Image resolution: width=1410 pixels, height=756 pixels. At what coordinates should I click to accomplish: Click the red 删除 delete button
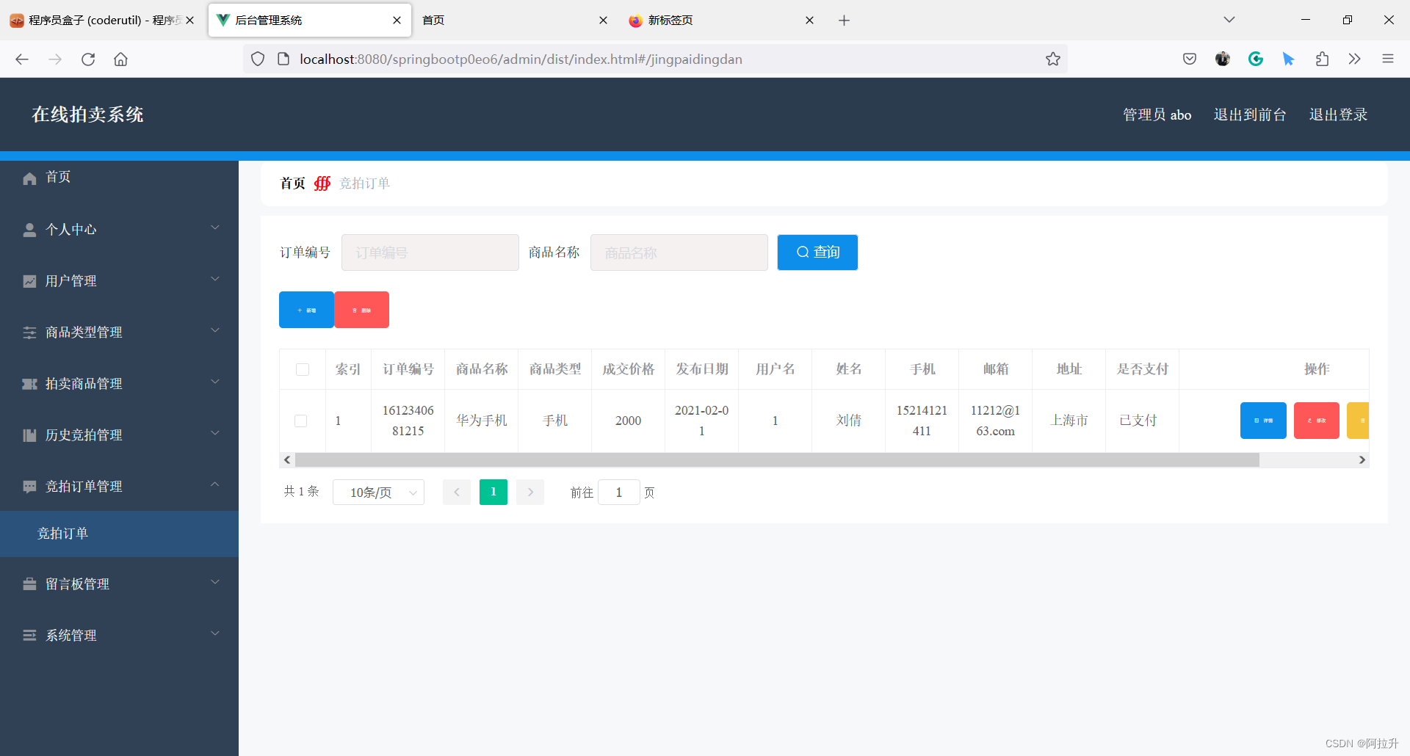click(x=361, y=310)
